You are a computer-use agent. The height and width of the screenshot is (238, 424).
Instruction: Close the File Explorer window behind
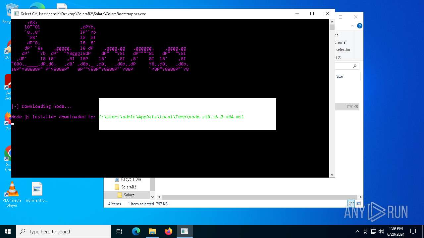click(x=356, y=17)
